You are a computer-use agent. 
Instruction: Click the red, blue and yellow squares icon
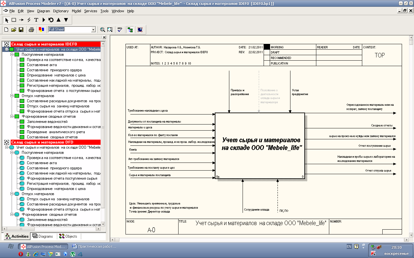point(41,30)
